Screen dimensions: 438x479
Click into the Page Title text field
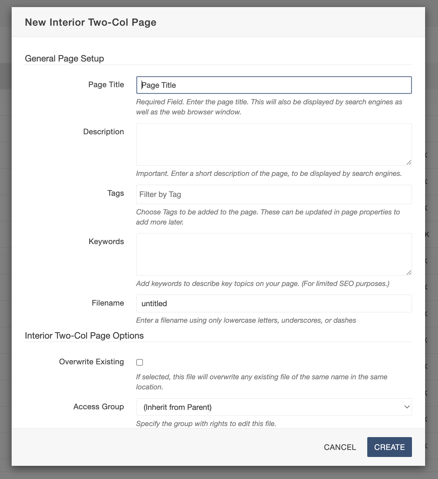click(274, 85)
